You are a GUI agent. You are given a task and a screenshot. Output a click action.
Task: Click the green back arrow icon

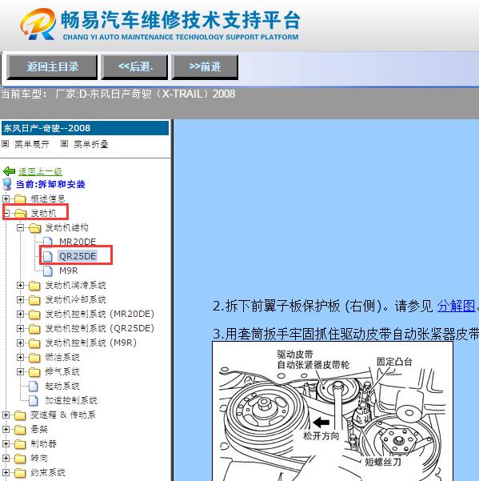pyautogui.click(x=9, y=170)
